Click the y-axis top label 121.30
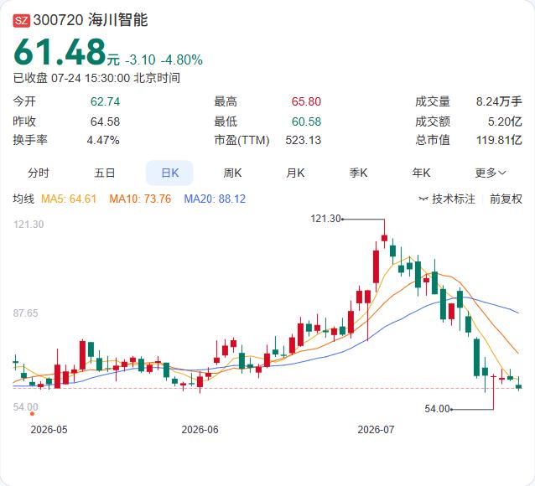This screenshot has height=486, width=535. (x=29, y=225)
